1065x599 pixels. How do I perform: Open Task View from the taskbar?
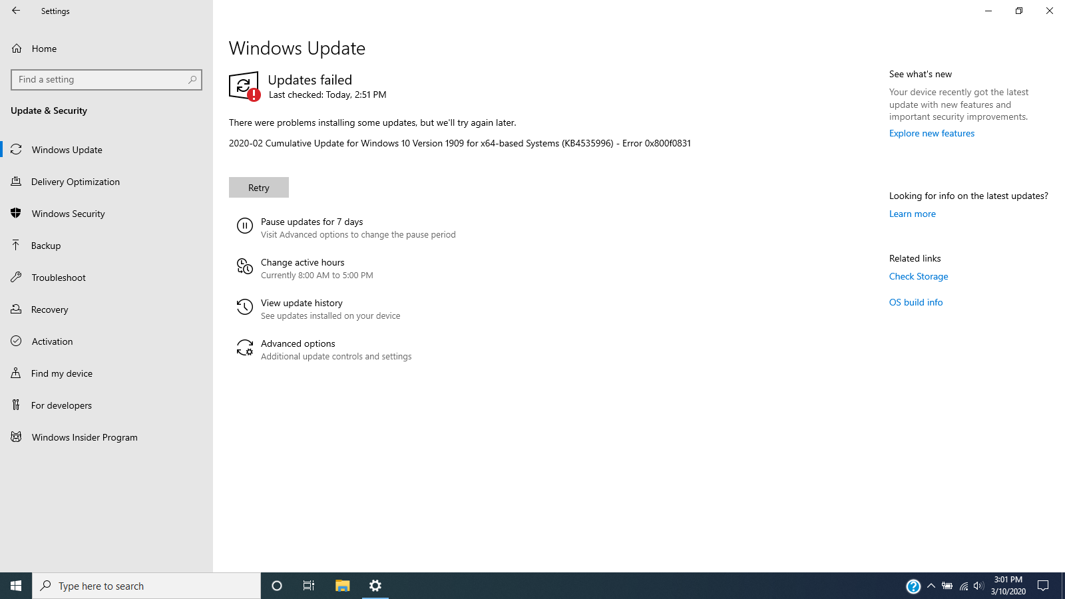point(308,586)
